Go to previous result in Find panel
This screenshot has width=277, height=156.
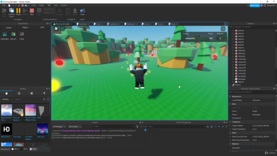coord(219,127)
